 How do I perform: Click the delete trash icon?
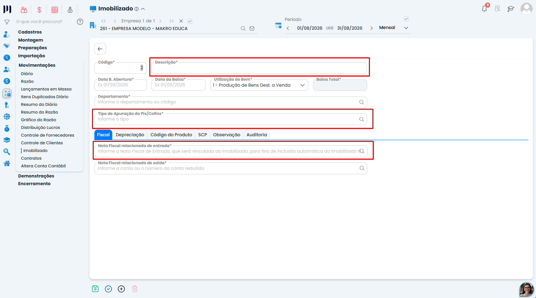click(135, 289)
